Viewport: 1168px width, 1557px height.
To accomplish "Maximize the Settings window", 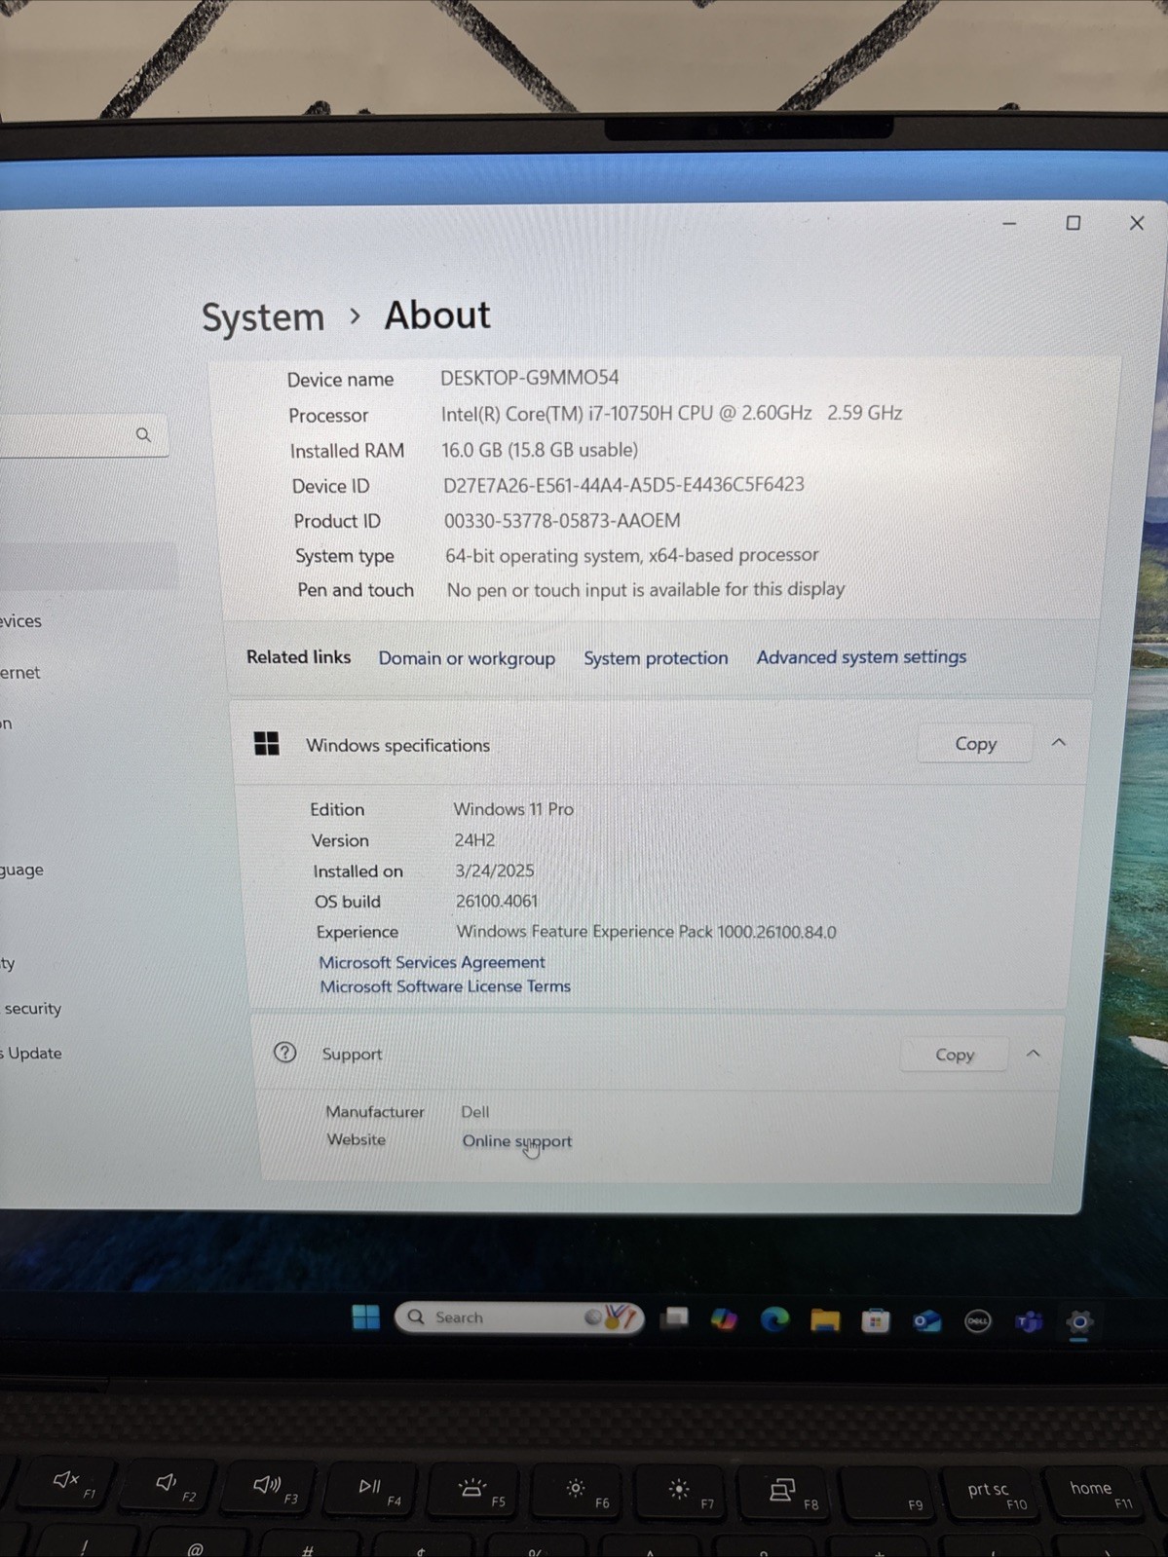I will (x=1073, y=223).
